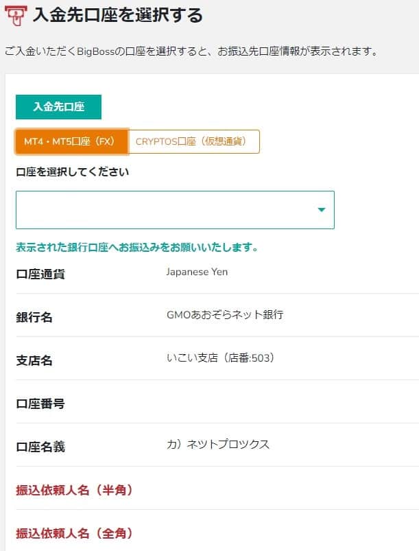The image size is (419, 551).
Task: Click the branch value いこい支店（店番:503）
Action: click(221, 358)
